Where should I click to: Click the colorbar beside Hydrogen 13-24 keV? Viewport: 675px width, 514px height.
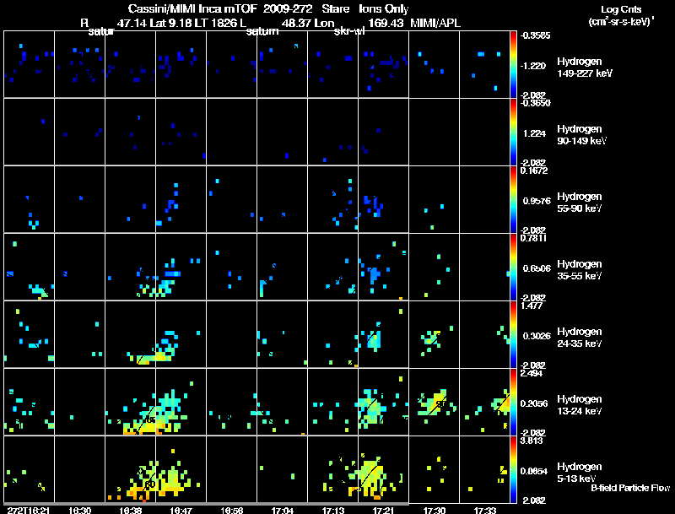click(x=513, y=402)
